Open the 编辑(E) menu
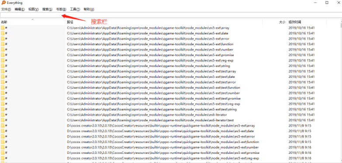Screen dimensions: 342x163 pyautogui.click(x=20, y=9)
